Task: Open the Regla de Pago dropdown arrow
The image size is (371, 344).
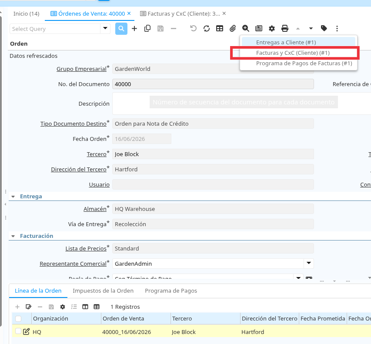Action: point(298,277)
